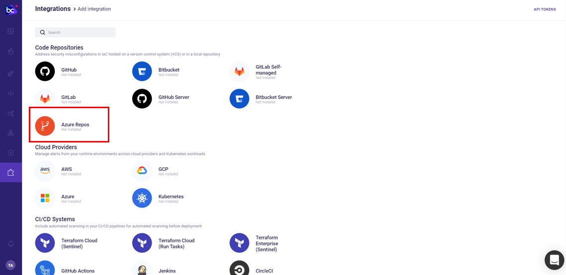Image resolution: width=566 pixels, height=275 pixels.
Task: Click the GitHub integration logo
Action: click(x=45, y=71)
